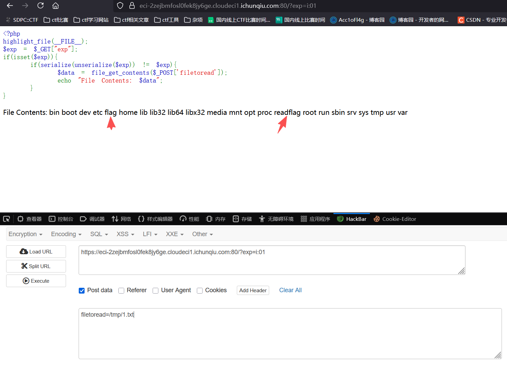
Task: Click the Add Header button
Action: pos(253,290)
